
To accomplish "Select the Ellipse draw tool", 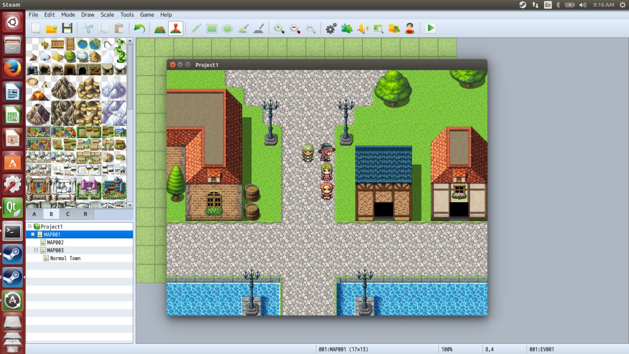I will (x=227, y=28).
